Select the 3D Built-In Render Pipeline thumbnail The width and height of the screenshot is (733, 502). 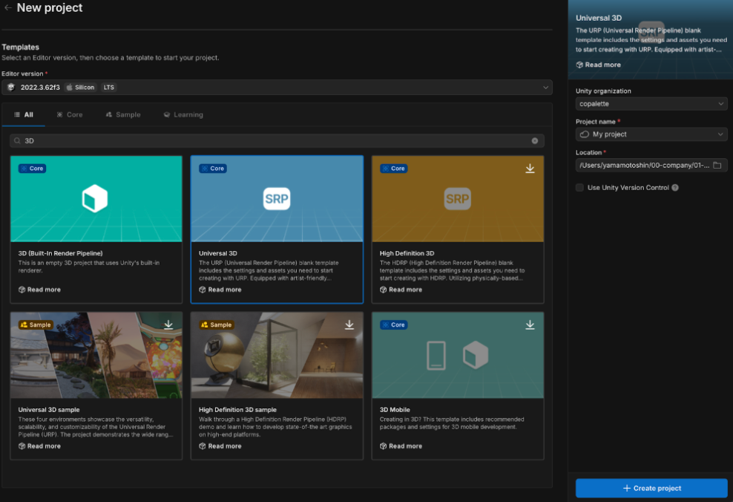pyautogui.click(x=96, y=199)
